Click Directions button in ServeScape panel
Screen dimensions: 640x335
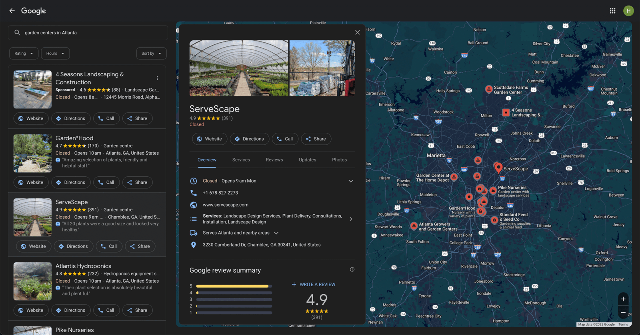click(250, 139)
